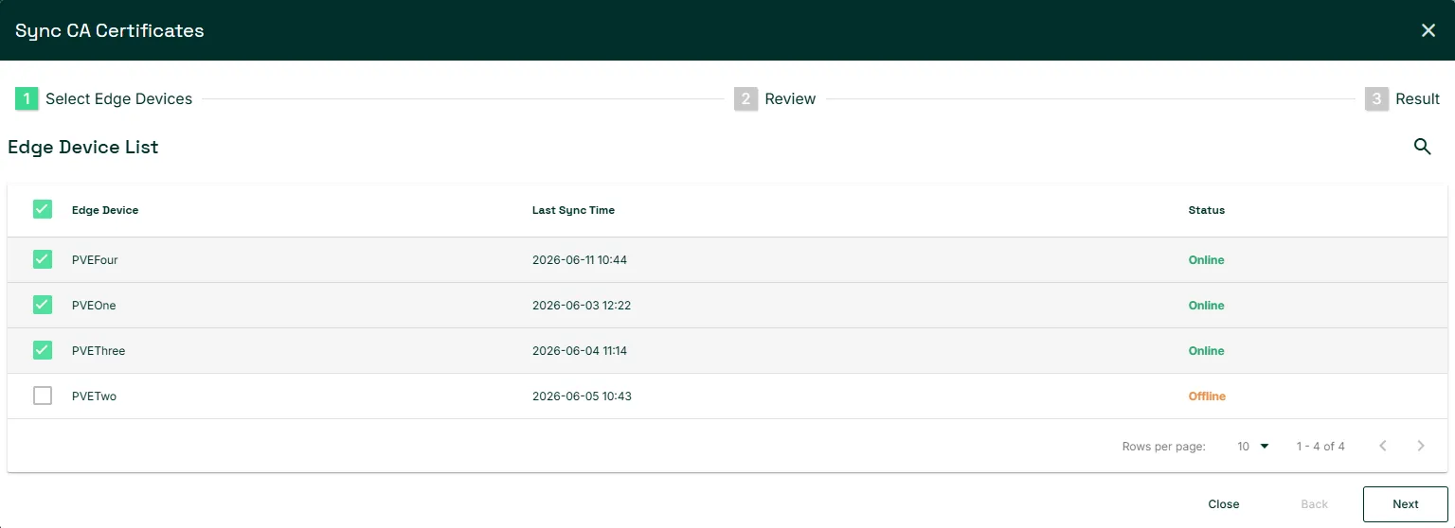
Task: Uncheck the PVEThree device checkbox
Action: pyautogui.click(x=43, y=350)
